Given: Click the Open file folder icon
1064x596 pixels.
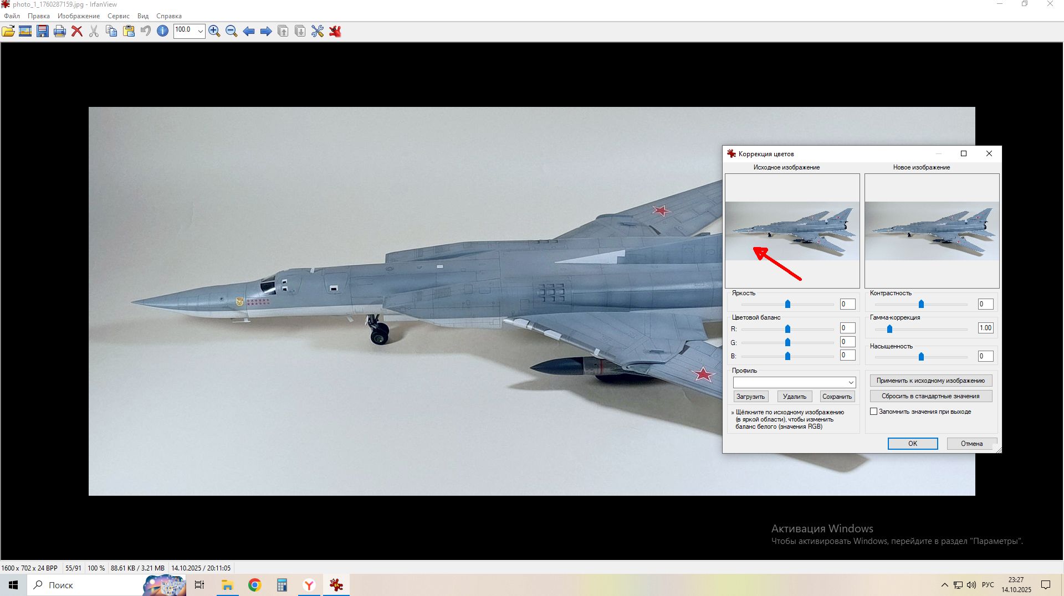Looking at the screenshot, I should point(8,32).
